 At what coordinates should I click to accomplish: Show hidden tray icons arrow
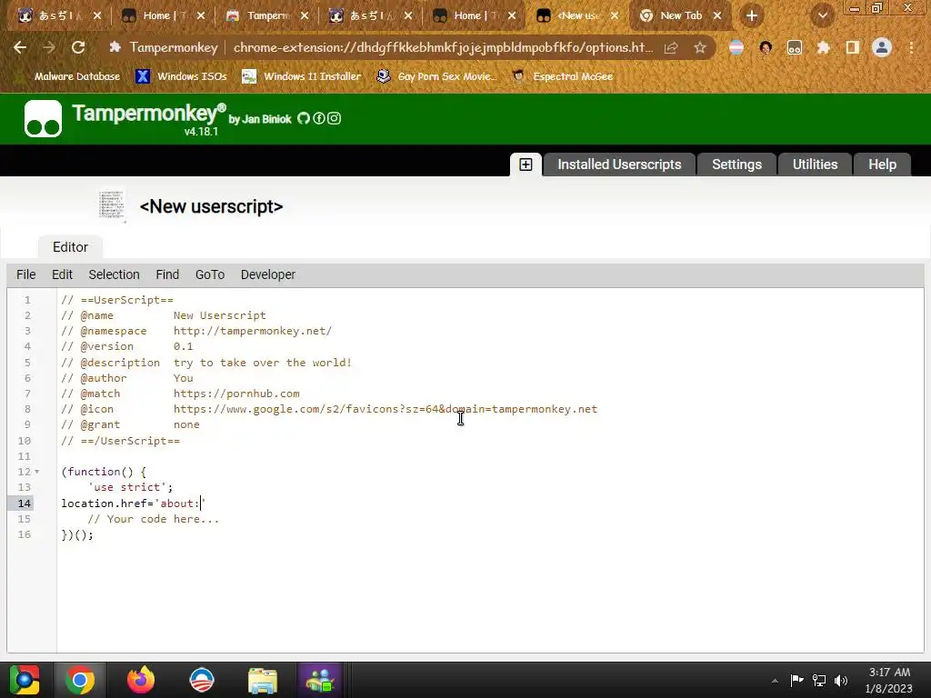pos(775,681)
